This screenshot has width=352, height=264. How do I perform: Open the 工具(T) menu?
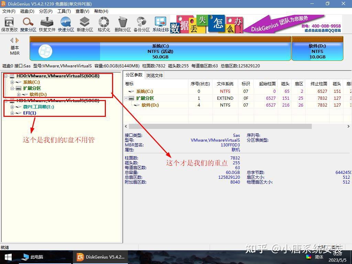(64, 11)
